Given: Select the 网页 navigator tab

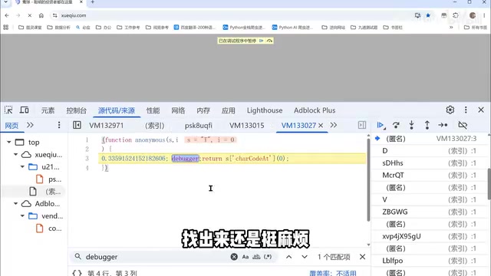Looking at the screenshot, I should tap(12, 126).
